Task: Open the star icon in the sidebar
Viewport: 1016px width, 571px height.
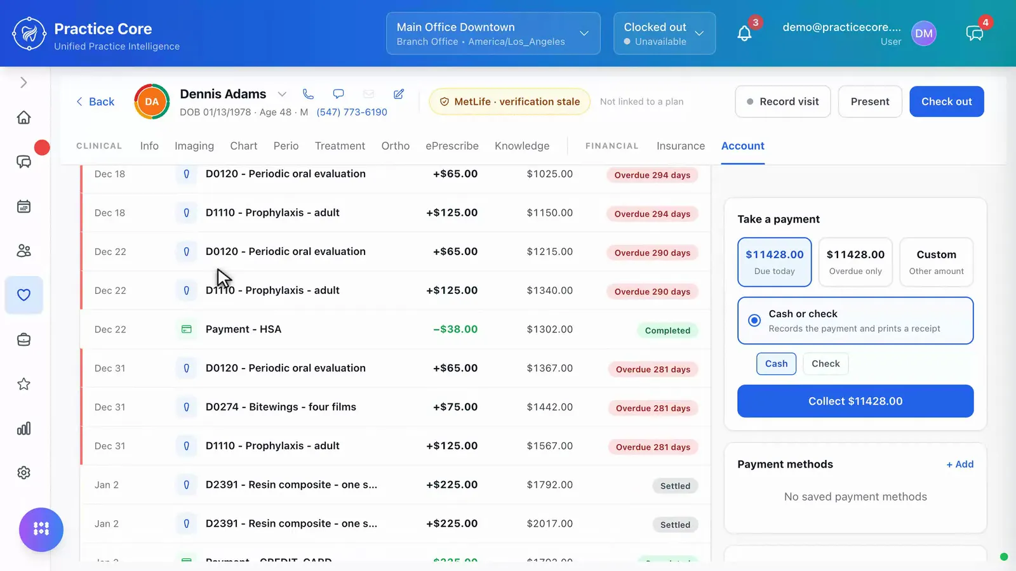Action: click(23, 384)
